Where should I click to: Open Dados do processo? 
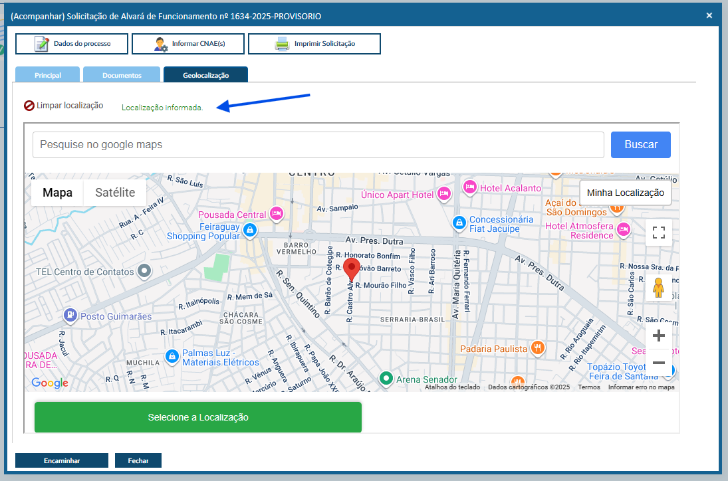tap(72, 44)
